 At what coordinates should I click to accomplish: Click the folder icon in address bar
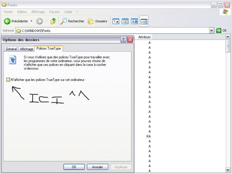19,31
